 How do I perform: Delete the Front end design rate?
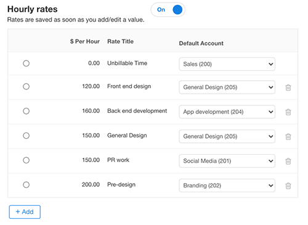tap(288, 88)
